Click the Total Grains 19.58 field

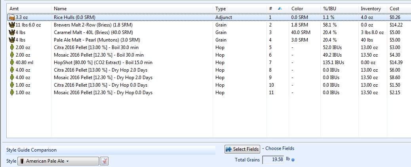point(273,159)
